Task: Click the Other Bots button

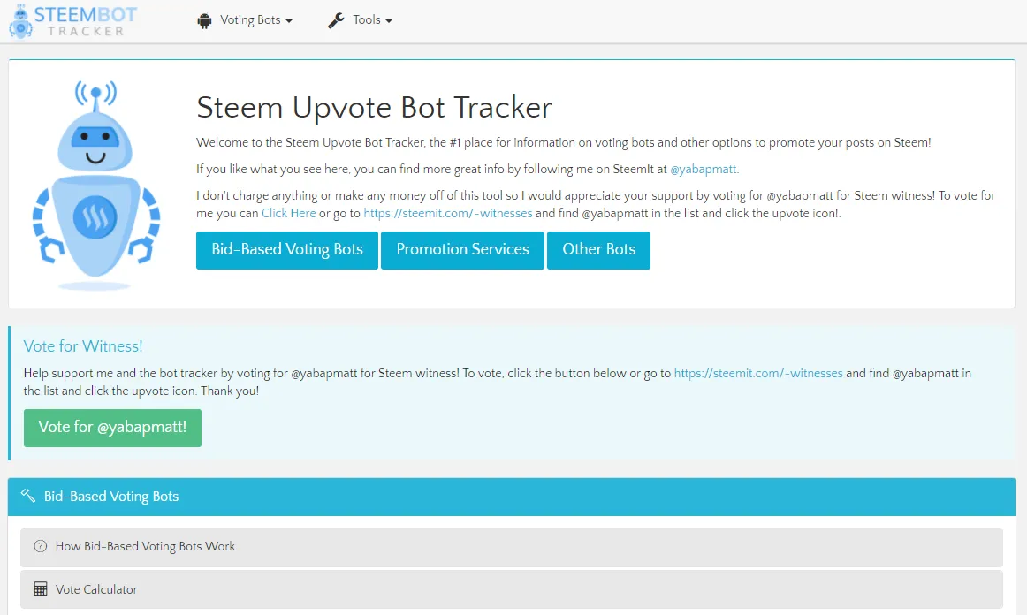Action: (x=598, y=249)
